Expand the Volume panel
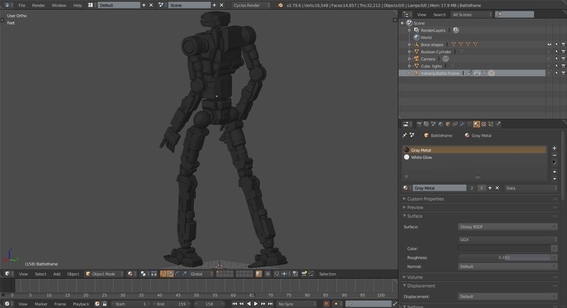 [415, 277]
